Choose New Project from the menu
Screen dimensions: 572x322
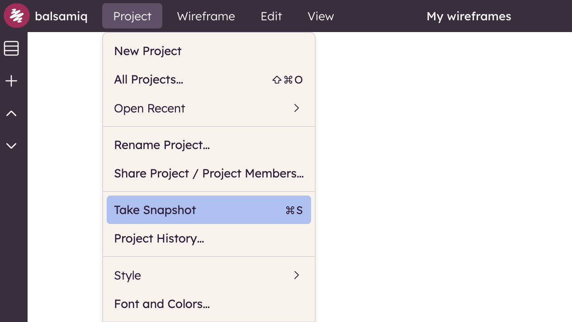209,51
